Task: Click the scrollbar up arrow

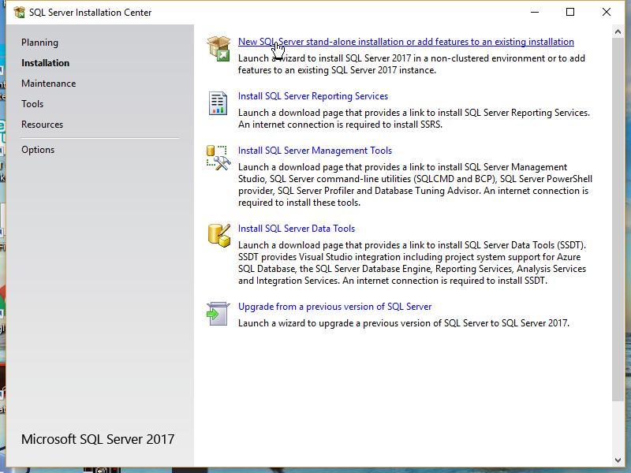Action: [x=618, y=32]
